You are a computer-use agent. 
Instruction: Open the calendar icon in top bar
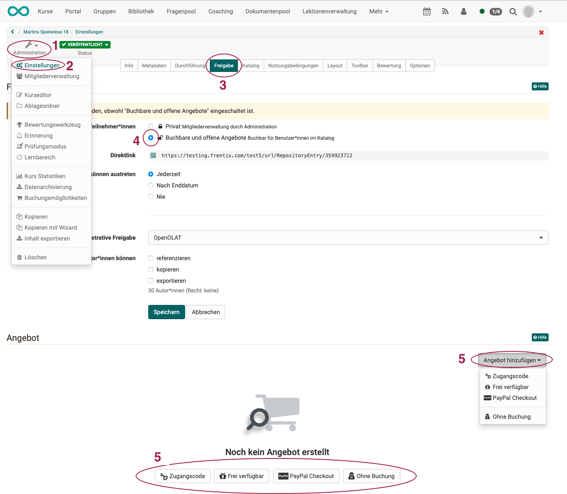click(x=427, y=12)
